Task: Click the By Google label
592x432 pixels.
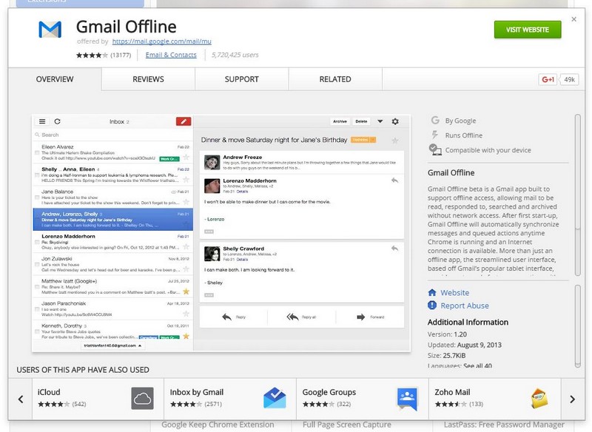Action: [460, 121]
